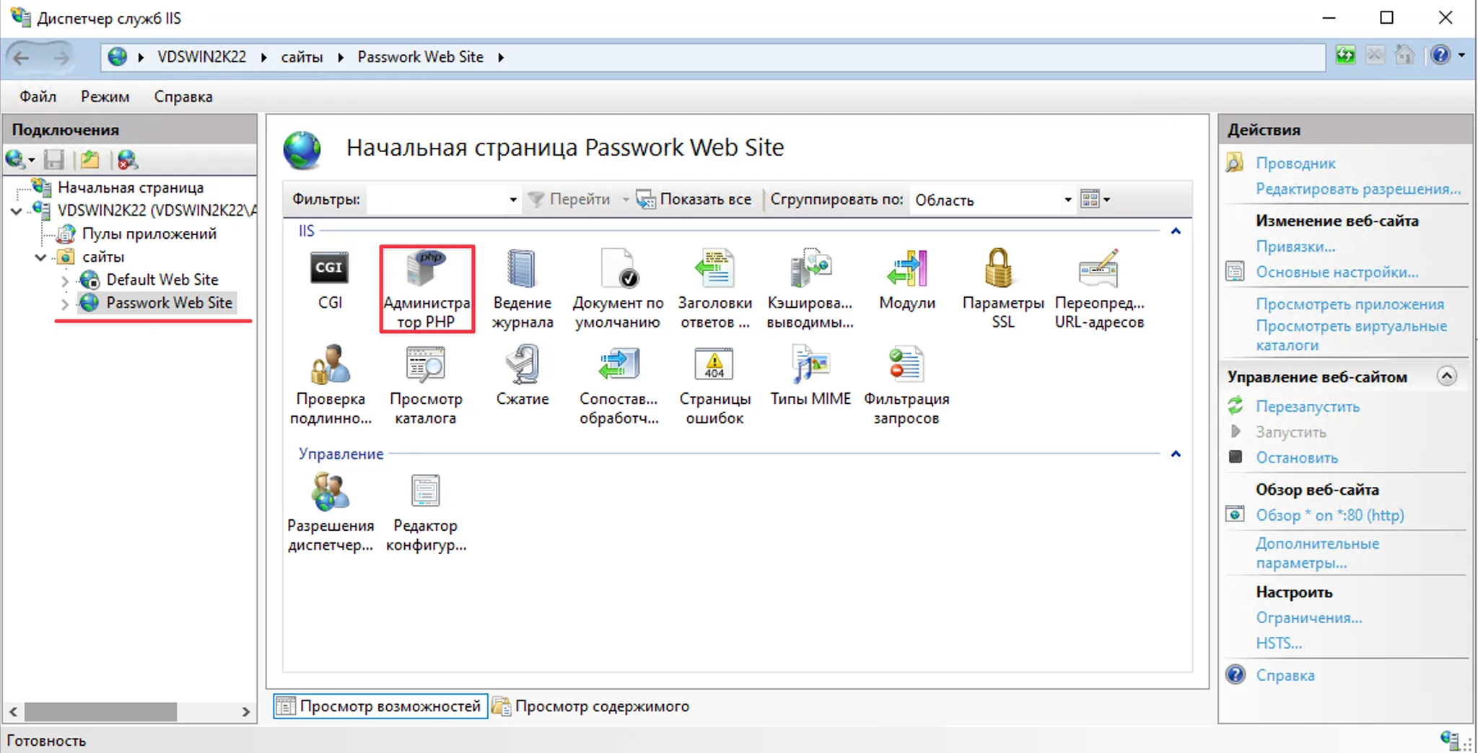This screenshot has width=1478, height=753.
Task: Click the сайты breadcrumb in address bar
Action: pyautogui.click(x=302, y=57)
